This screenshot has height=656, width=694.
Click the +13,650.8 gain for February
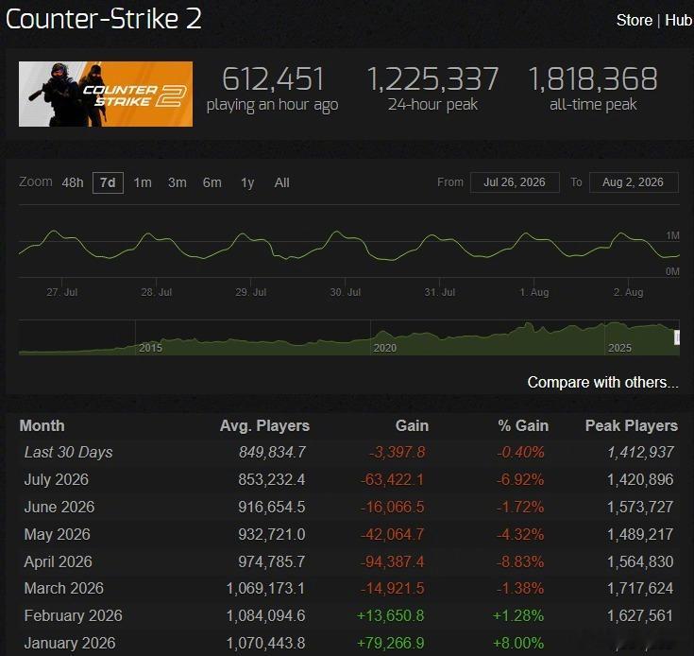[x=390, y=615]
